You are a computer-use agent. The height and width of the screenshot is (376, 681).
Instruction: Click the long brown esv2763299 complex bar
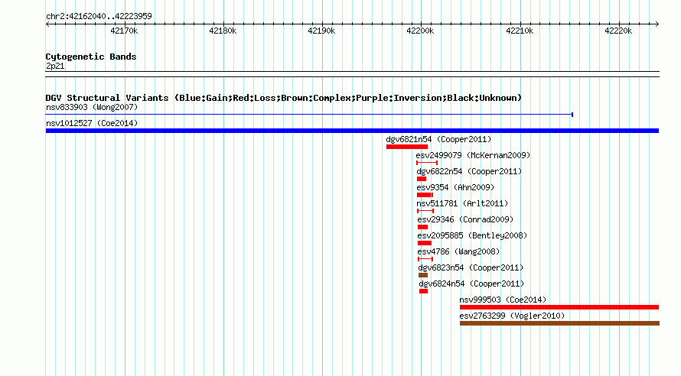pos(559,323)
